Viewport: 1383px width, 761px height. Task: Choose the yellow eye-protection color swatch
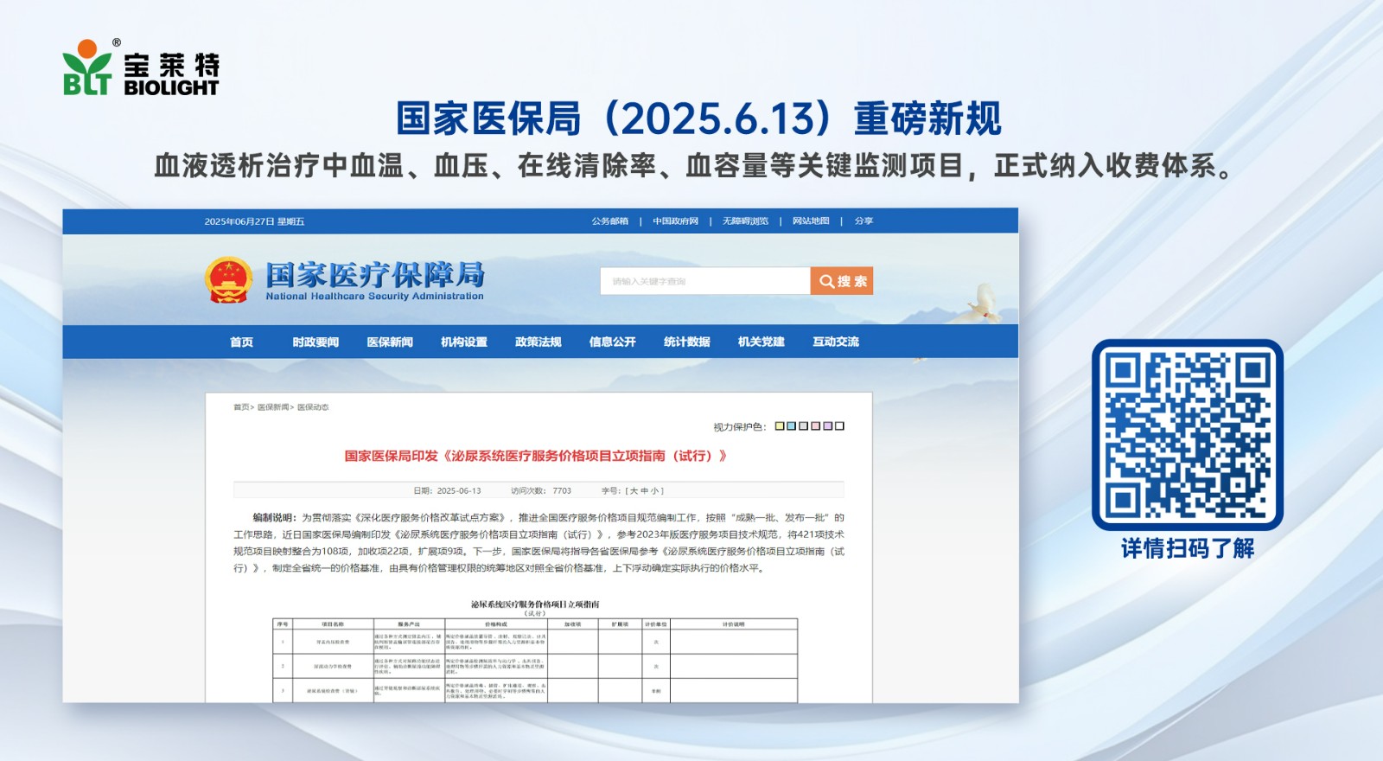pyautogui.click(x=779, y=426)
